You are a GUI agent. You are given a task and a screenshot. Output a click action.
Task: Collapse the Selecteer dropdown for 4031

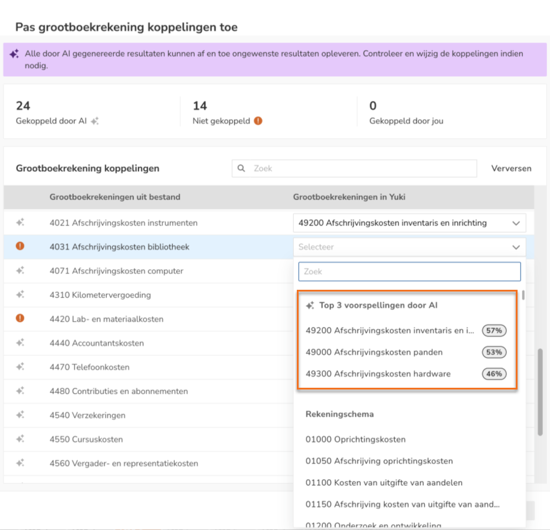[516, 247]
